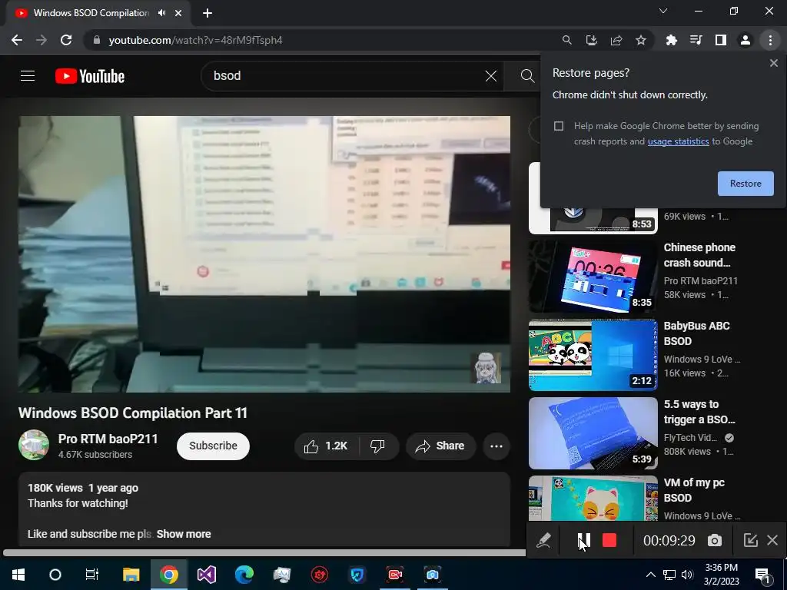Open the VM of my pc BSOD title
The width and height of the screenshot is (787, 590).
click(x=694, y=490)
